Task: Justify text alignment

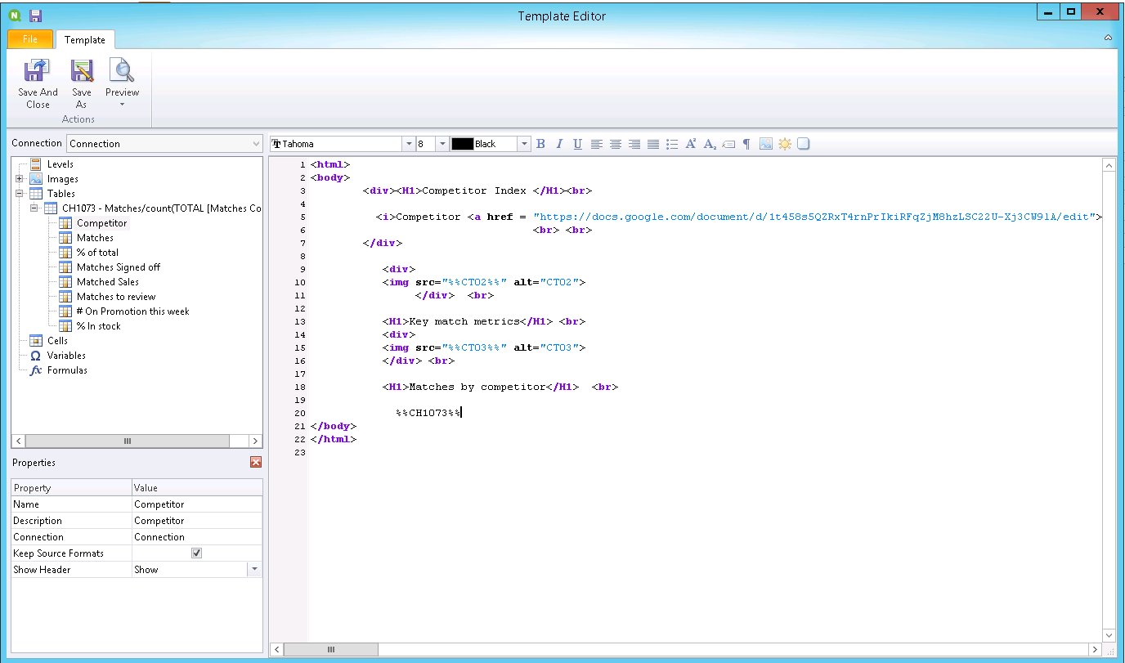Action: [653, 144]
